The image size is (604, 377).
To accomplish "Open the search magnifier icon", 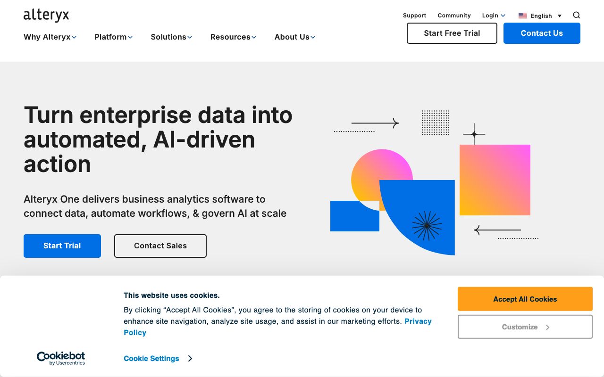I will (x=576, y=15).
